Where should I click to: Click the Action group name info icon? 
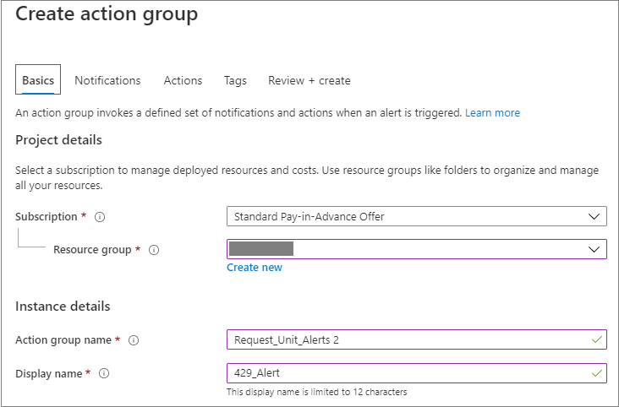(x=134, y=340)
